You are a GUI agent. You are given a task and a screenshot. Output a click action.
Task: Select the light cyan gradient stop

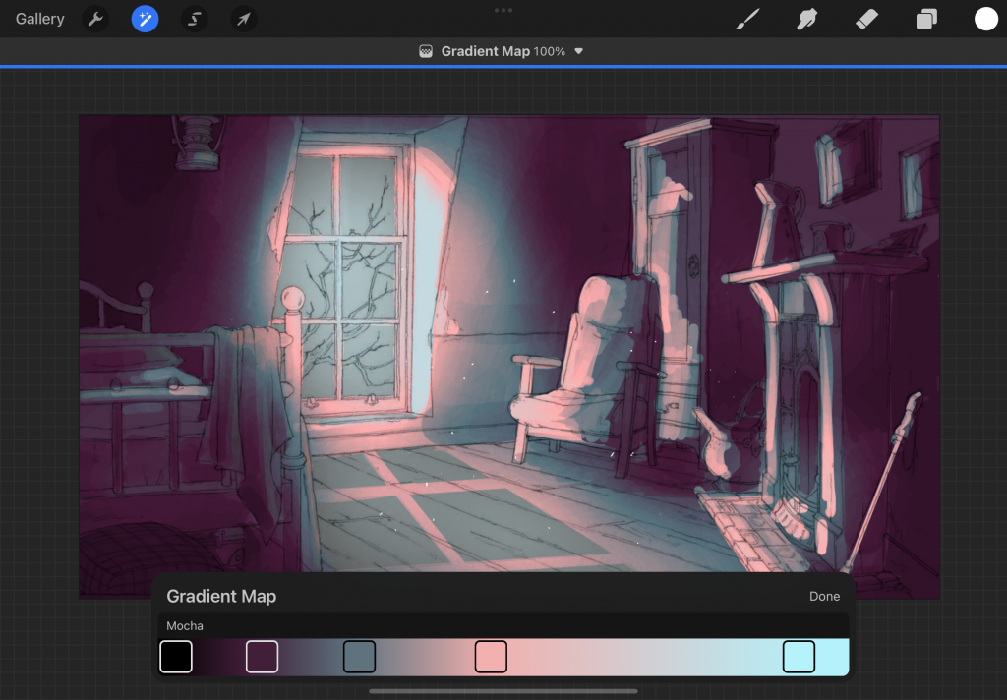[x=799, y=657]
